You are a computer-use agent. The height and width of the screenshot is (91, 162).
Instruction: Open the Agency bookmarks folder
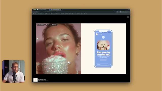[x=37, y=14]
